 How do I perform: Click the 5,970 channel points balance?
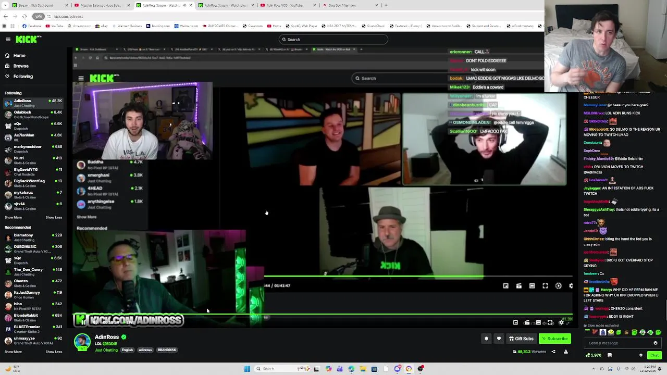(x=594, y=355)
